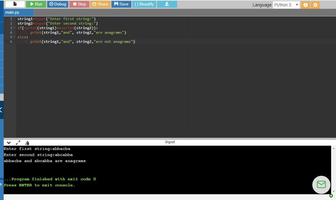Save the current code file

point(121,4)
